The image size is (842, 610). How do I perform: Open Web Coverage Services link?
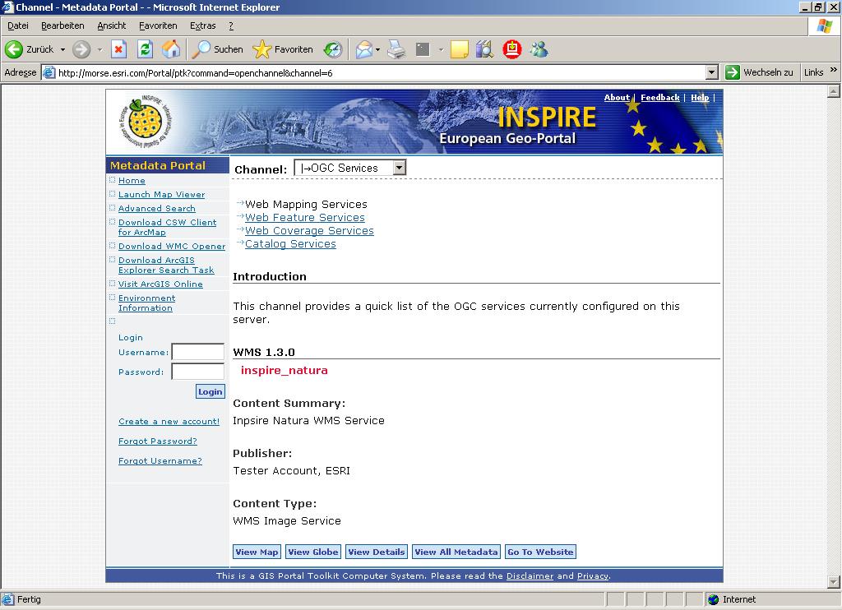coord(309,230)
